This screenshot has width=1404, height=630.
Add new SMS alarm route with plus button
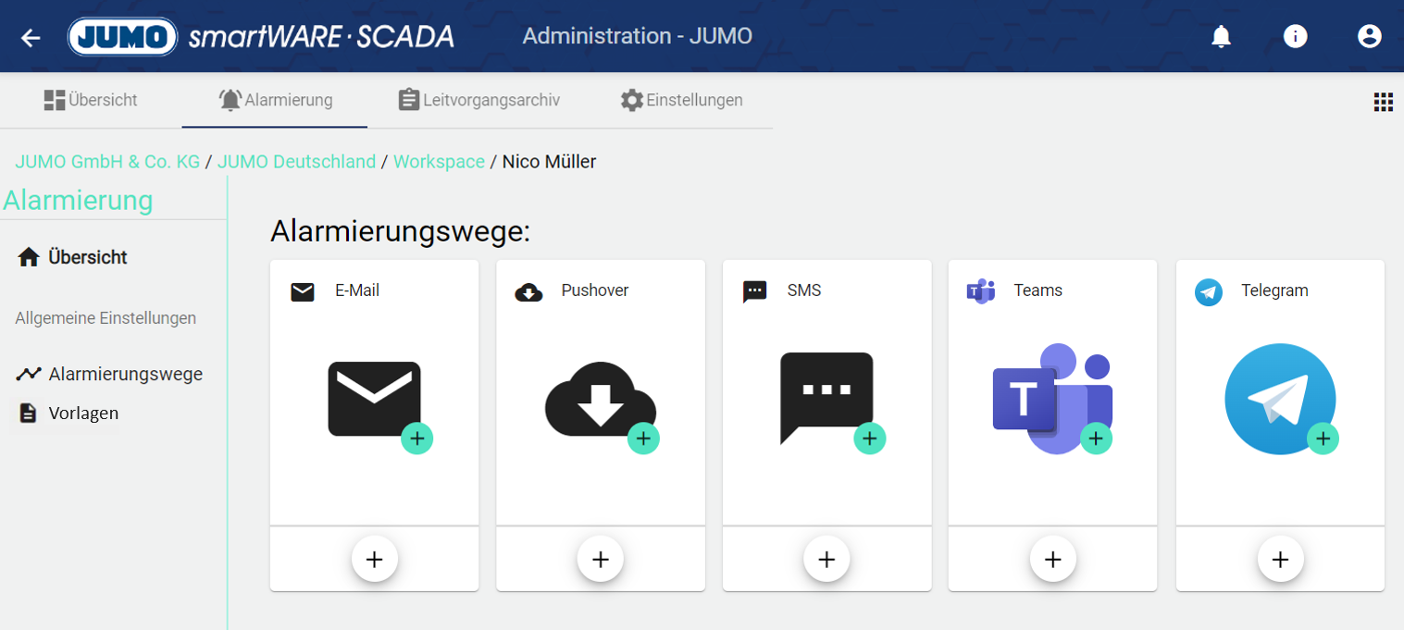[x=826, y=559]
